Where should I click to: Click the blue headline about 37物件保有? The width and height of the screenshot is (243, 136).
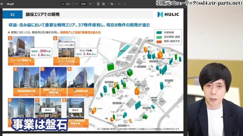(x=79, y=25)
